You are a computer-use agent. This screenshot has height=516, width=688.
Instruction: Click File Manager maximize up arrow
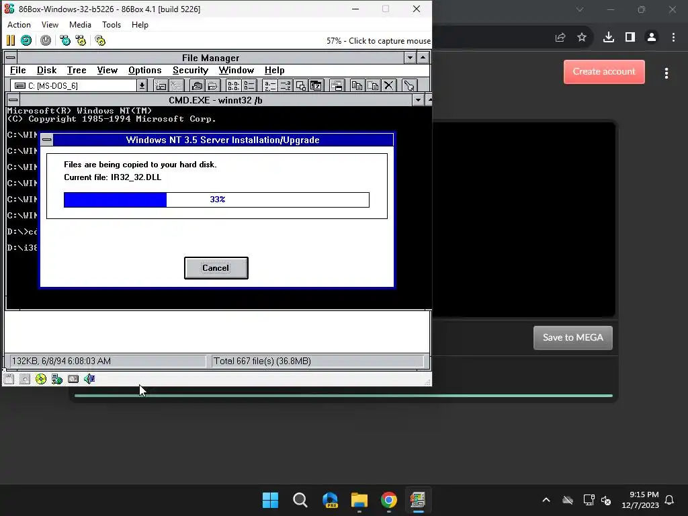click(423, 58)
